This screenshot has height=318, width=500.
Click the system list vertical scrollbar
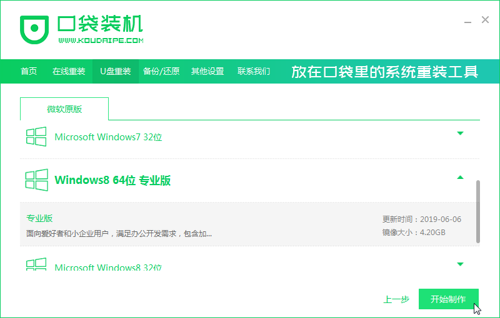click(478, 212)
